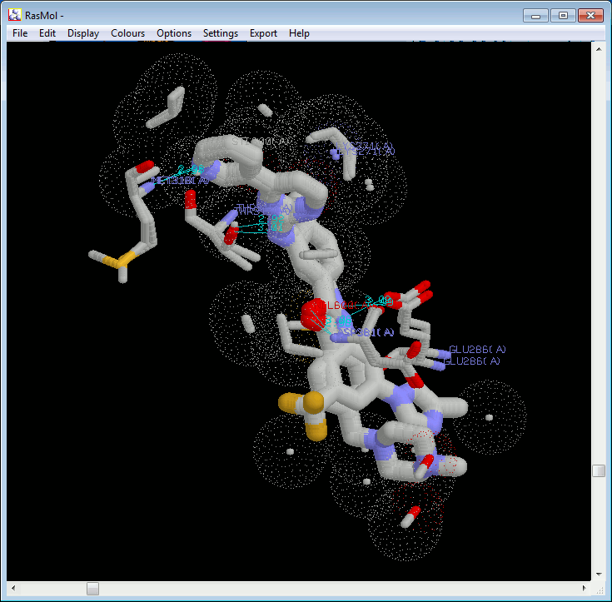Click the horizontal scrollbar thumb
The image size is (612, 602).
[x=92, y=588]
